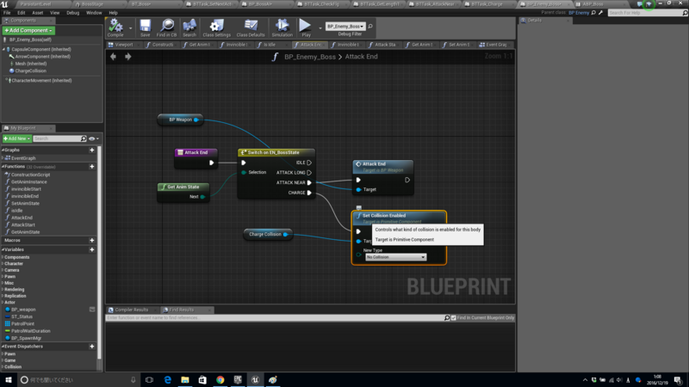Open Microsoft Edge from the taskbar
The image size is (689, 387).
(x=167, y=379)
